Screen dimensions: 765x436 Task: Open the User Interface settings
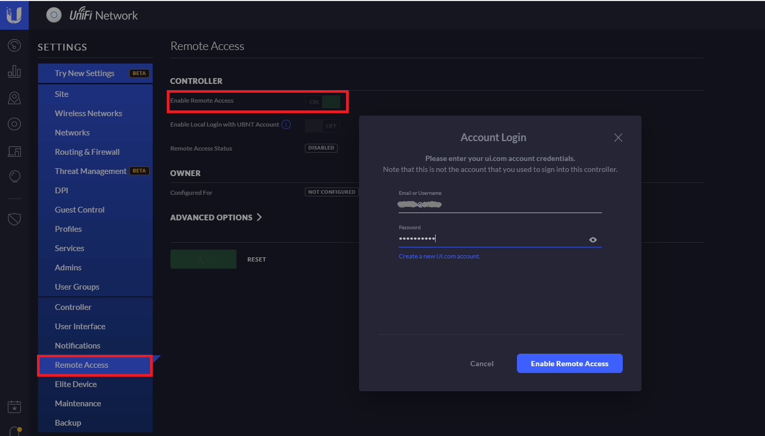95,326
